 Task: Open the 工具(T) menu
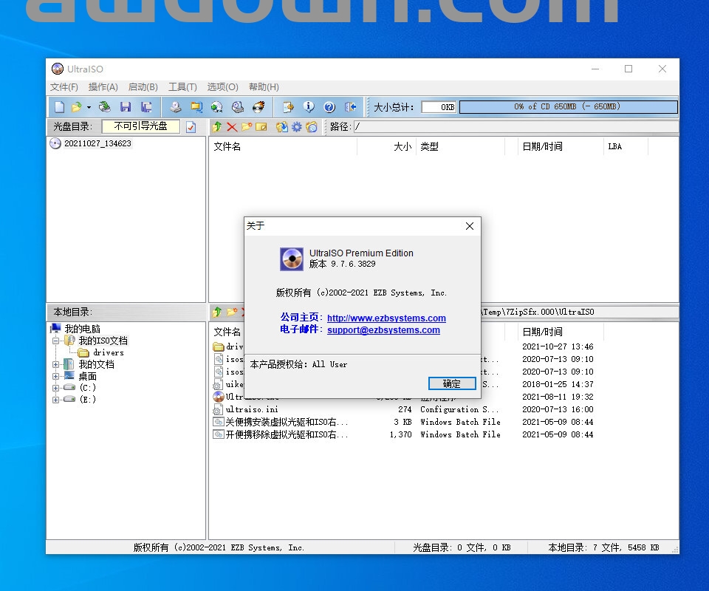pyautogui.click(x=182, y=87)
